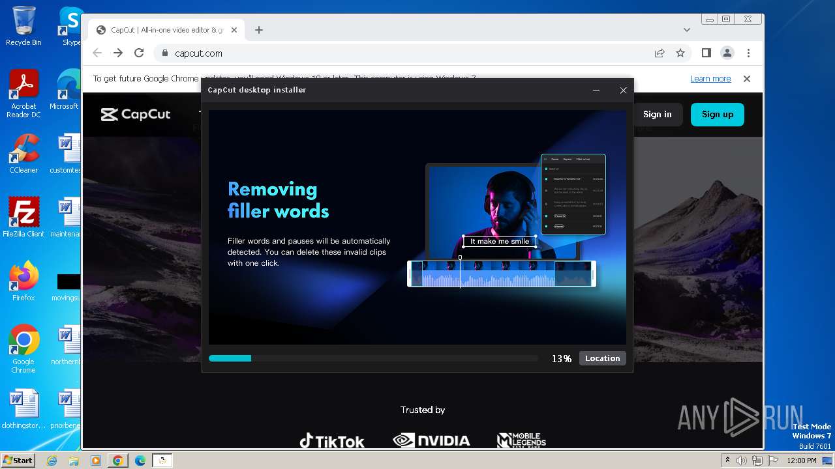Click the Mobile Legends logo
The image size is (835, 469).
coord(521,441)
